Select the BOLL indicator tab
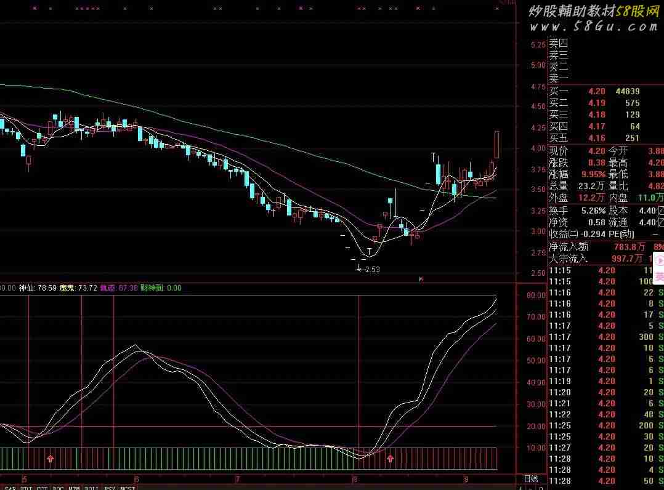This screenshot has height=490, width=664. pyautogui.click(x=92, y=488)
